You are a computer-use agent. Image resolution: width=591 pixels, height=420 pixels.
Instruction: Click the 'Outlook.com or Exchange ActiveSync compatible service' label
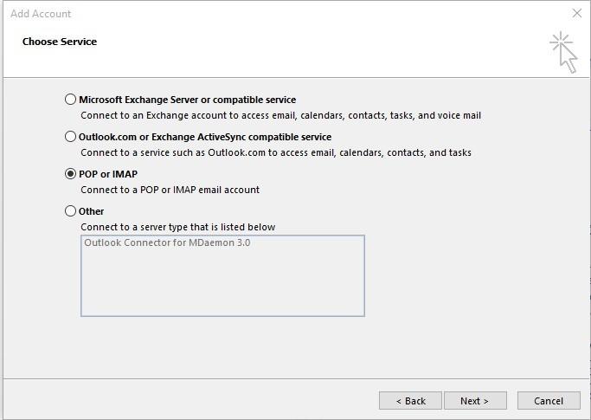[205, 137]
